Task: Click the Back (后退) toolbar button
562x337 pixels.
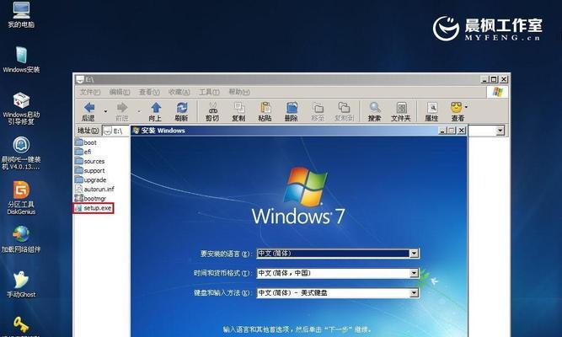Action: [x=88, y=111]
